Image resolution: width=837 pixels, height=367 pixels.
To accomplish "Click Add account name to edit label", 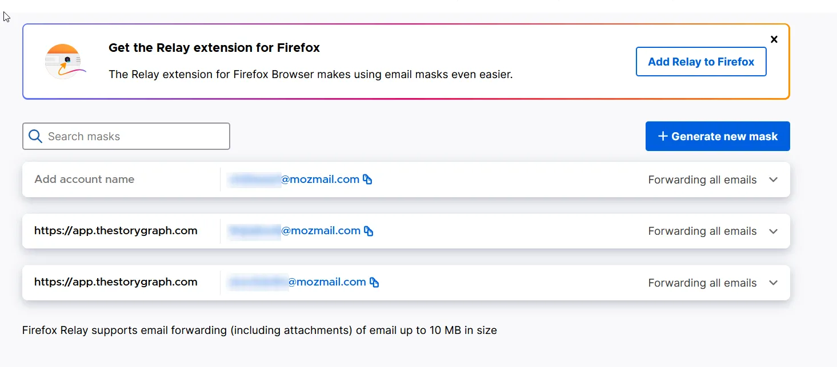I will 84,179.
